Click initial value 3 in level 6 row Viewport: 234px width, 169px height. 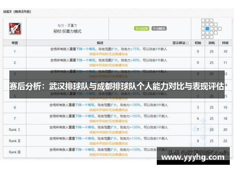(x=198, y=107)
